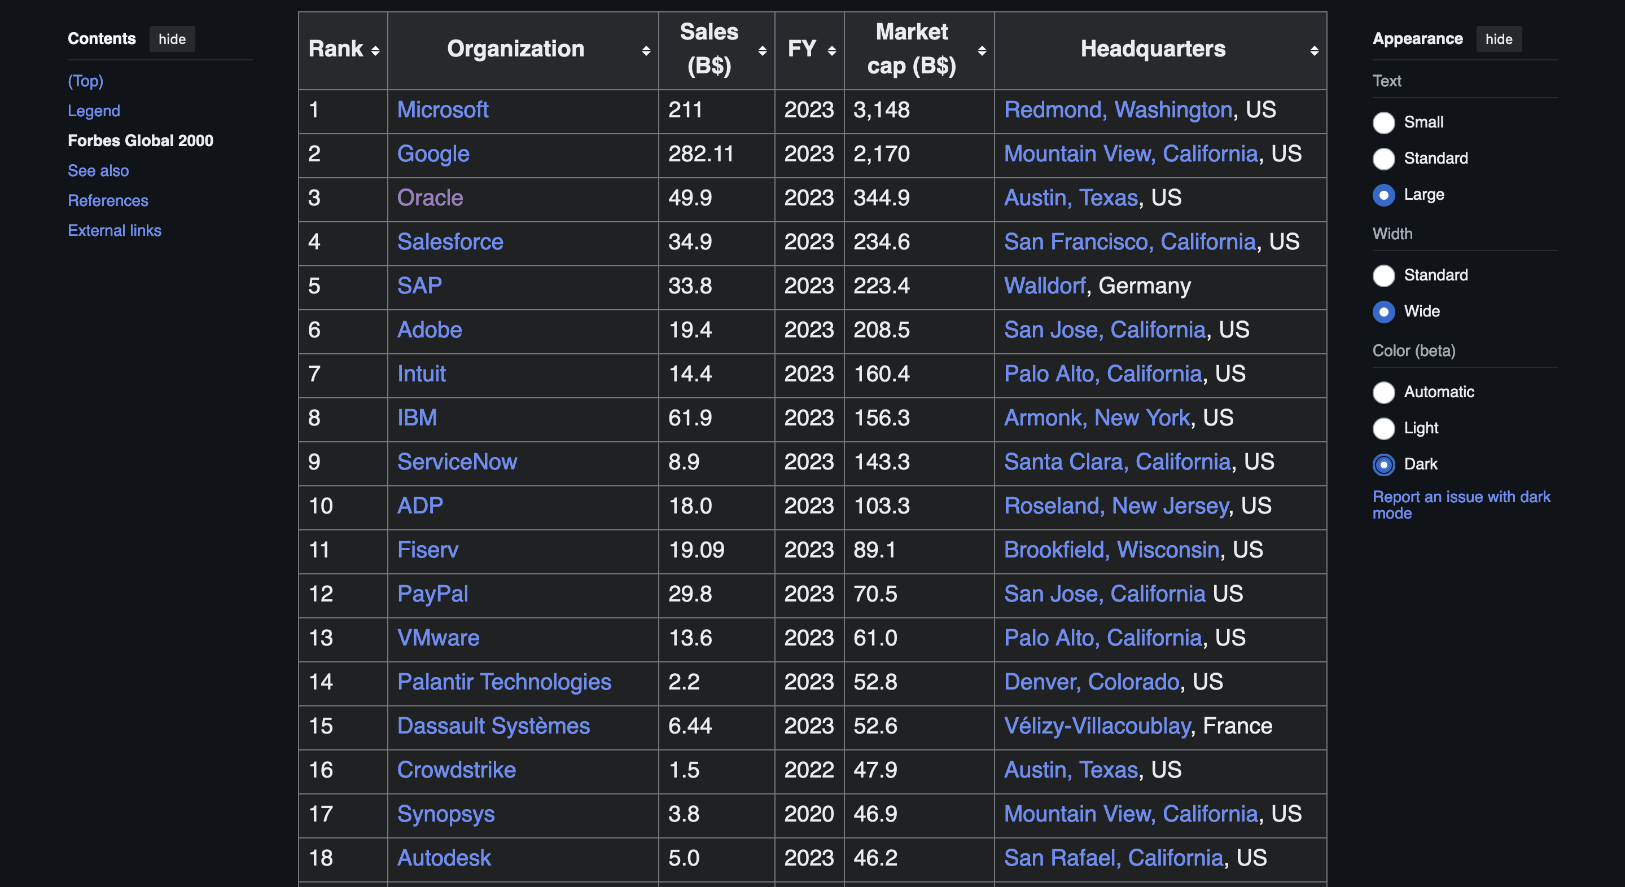Open Vélizy-Villacoublay link
The height and width of the screenshot is (887, 1625).
coord(1098,726)
